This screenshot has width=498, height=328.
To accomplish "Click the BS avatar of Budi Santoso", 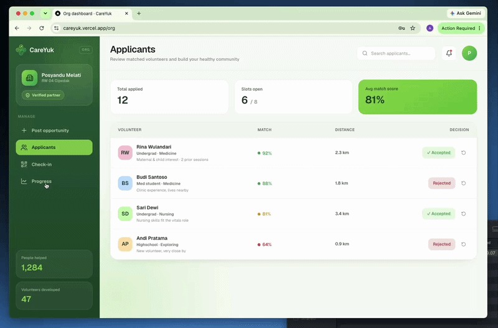I will [x=125, y=183].
